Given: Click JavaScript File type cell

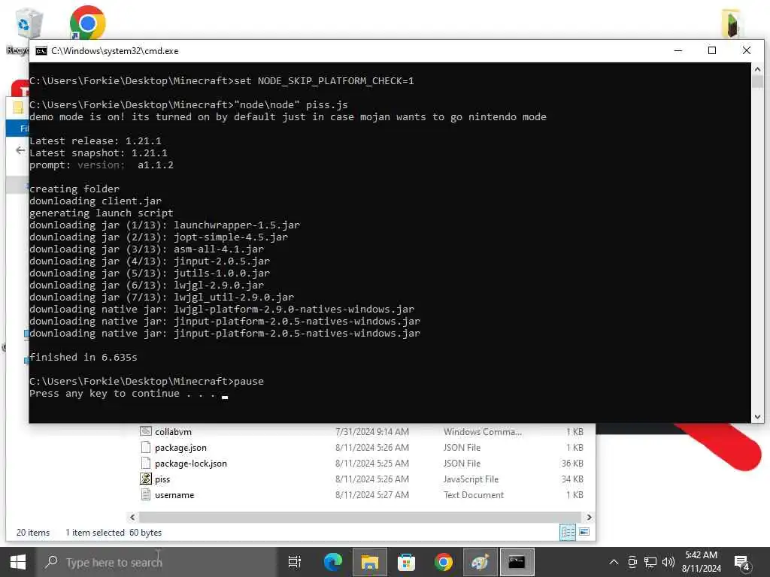Looking at the screenshot, I should point(471,479).
